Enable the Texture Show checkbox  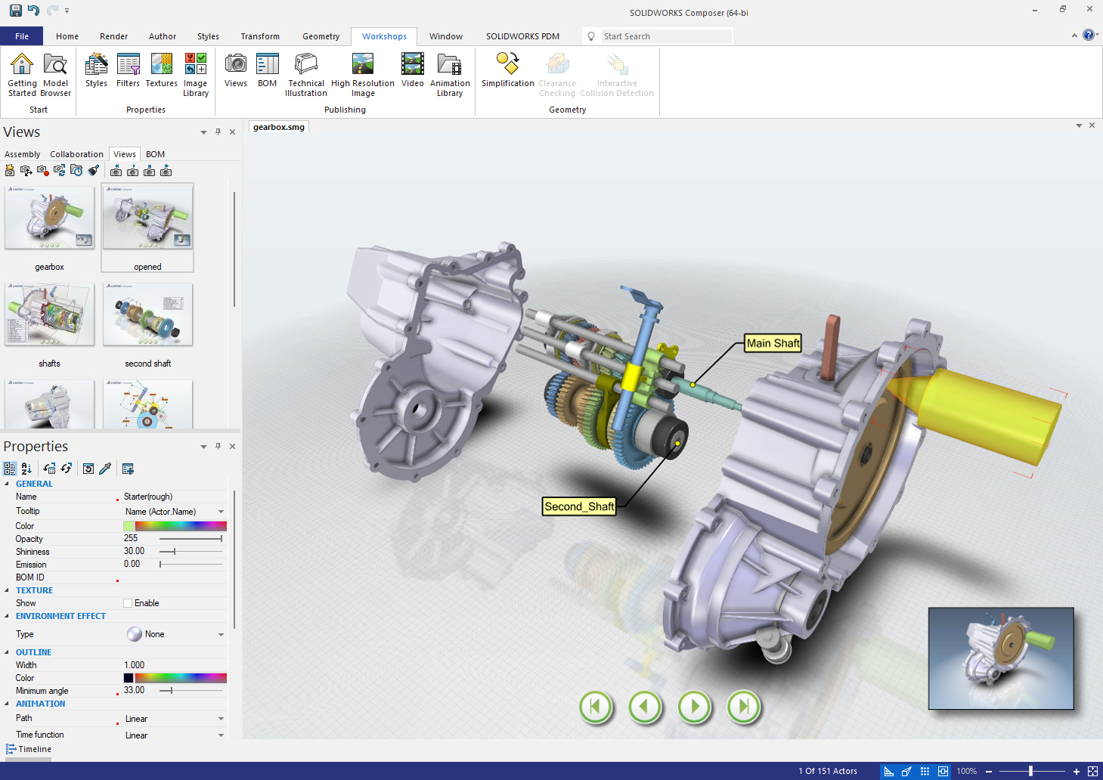click(128, 603)
